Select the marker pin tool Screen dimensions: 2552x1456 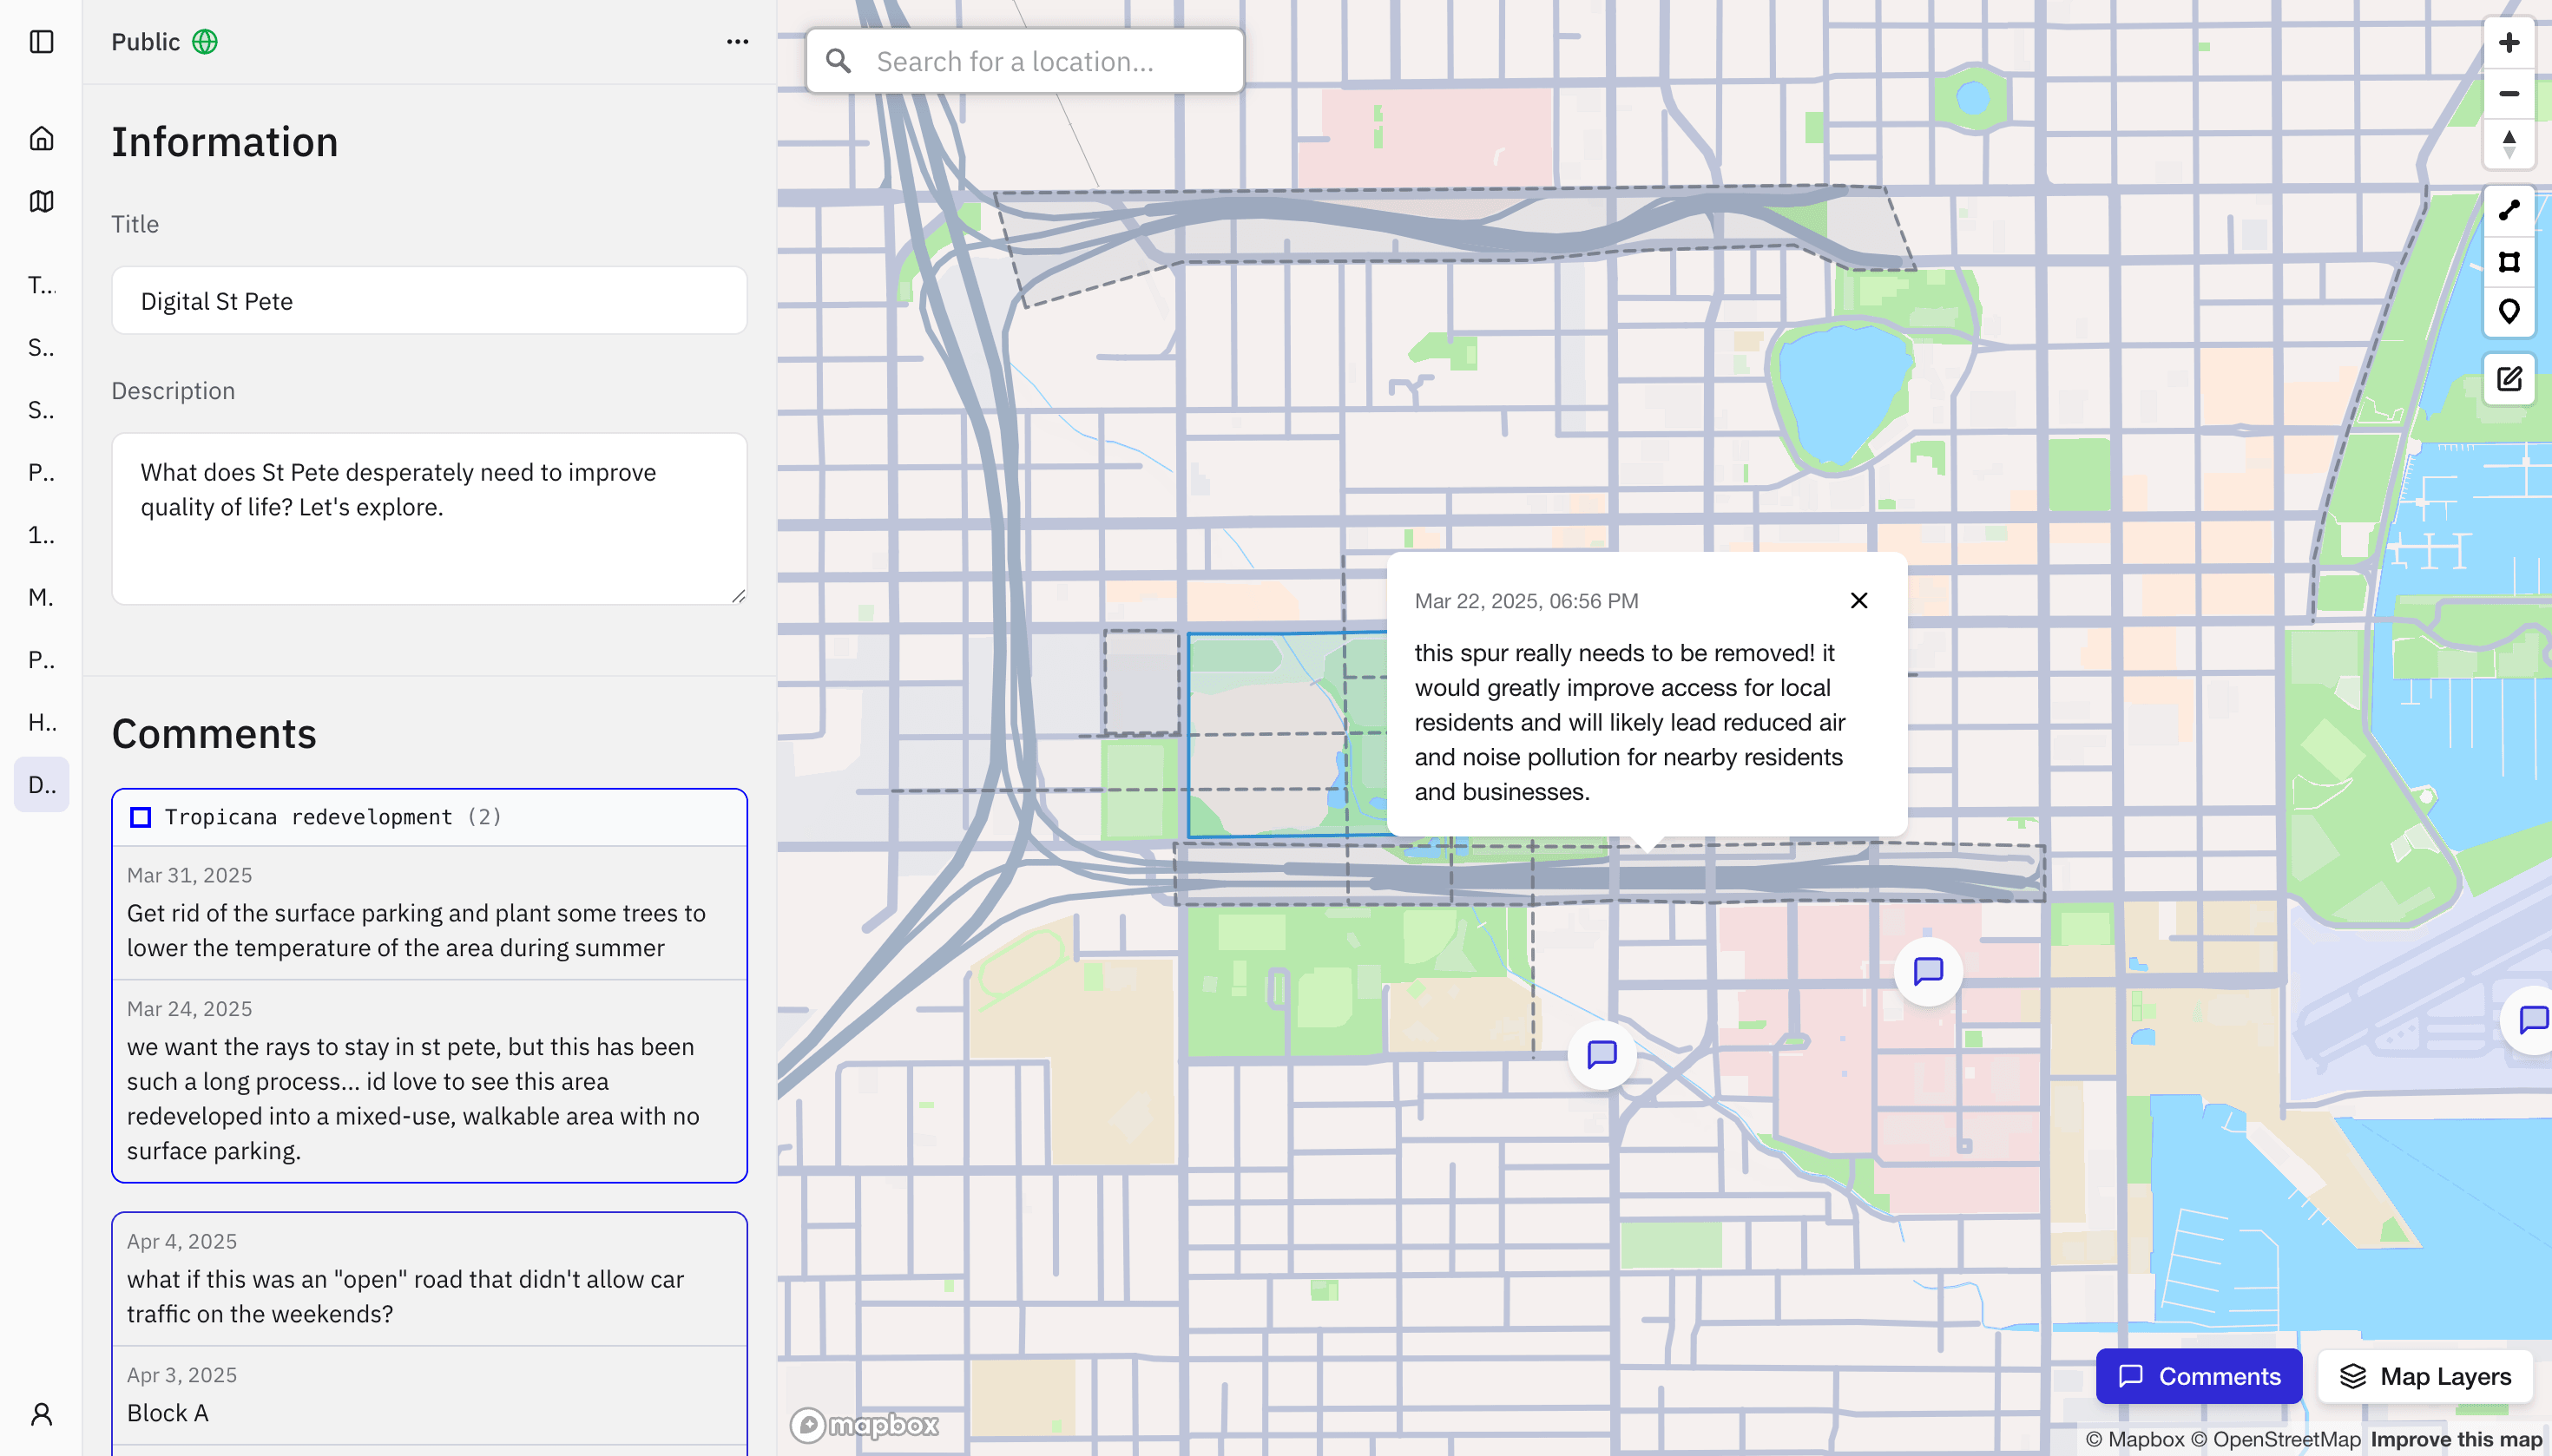(2508, 312)
